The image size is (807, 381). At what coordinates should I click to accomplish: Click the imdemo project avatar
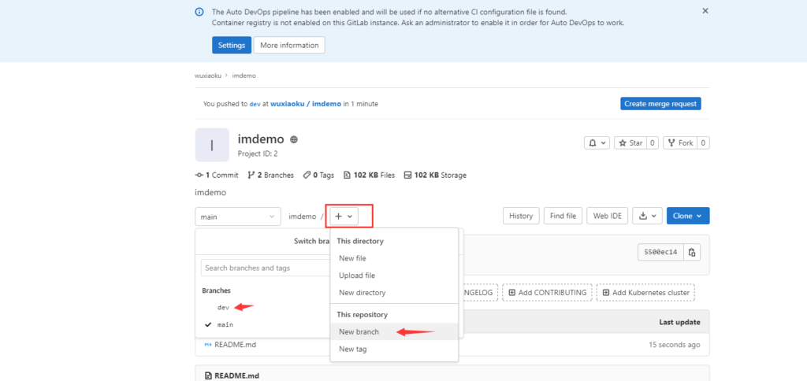[211, 145]
